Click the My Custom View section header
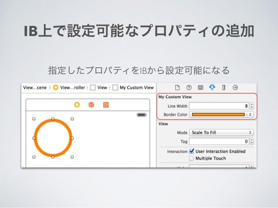 tap(175, 97)
